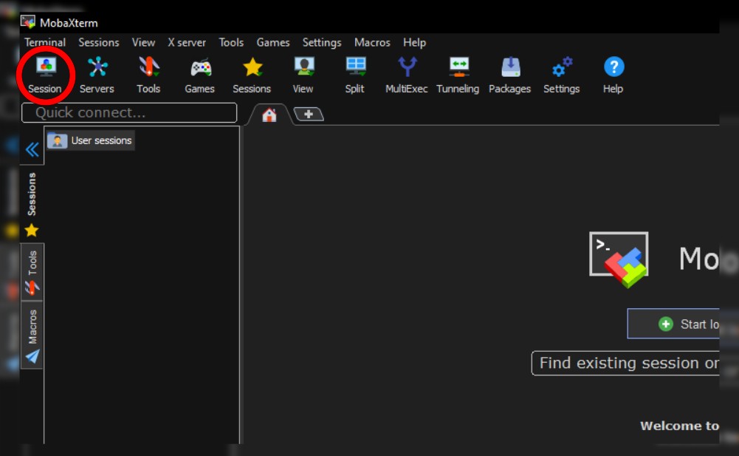
Task: Open the Macros menu
Action: coord(372,42)
